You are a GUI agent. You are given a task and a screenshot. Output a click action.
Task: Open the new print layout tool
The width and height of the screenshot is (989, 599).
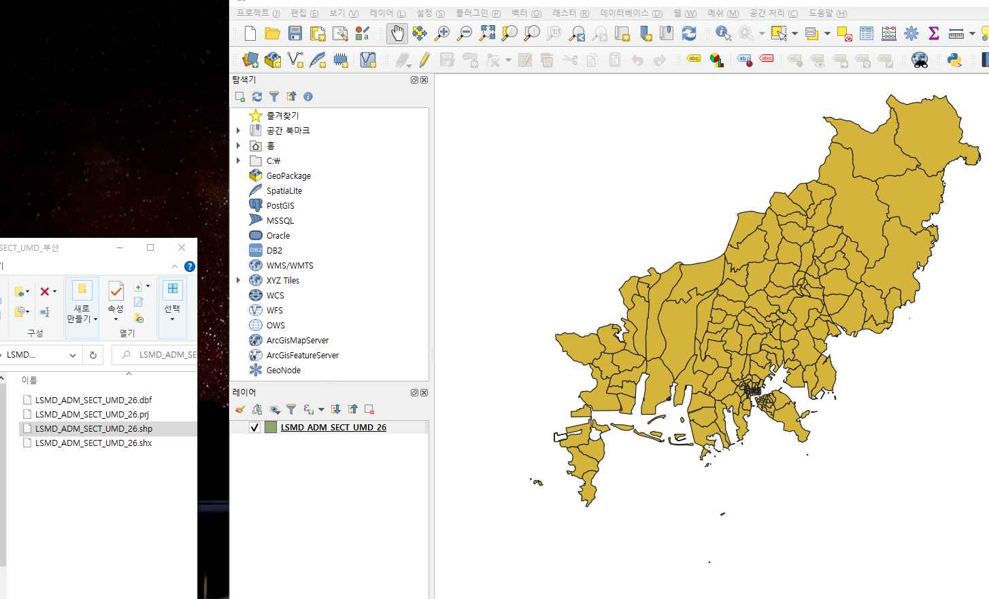coord(318,33)
